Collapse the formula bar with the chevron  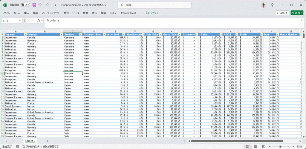[x=302, y=20]
